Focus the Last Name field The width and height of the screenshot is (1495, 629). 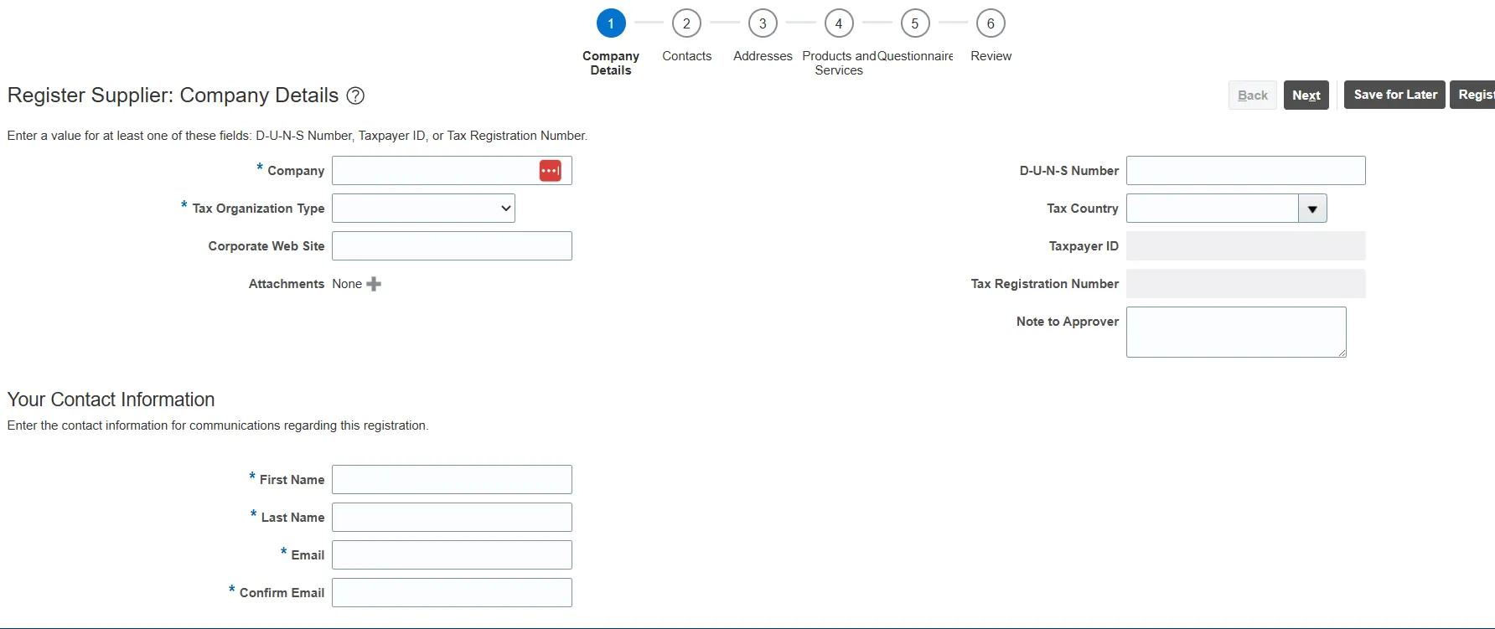click(452, 518)
